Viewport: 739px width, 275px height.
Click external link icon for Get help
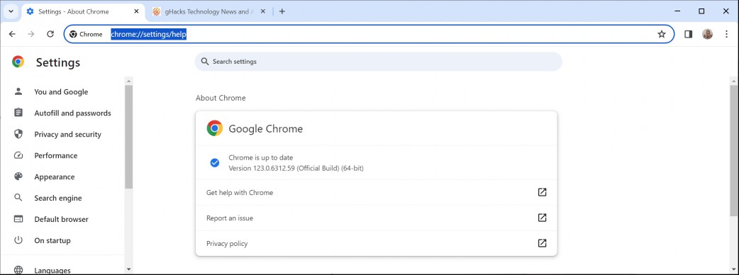[542, 192]
